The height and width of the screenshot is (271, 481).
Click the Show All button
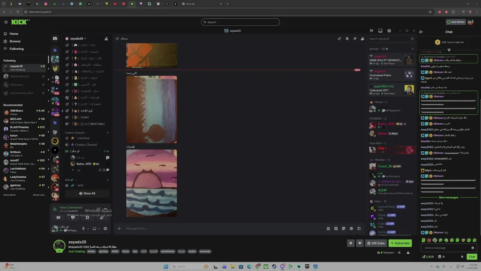click(x=87, y=193)
